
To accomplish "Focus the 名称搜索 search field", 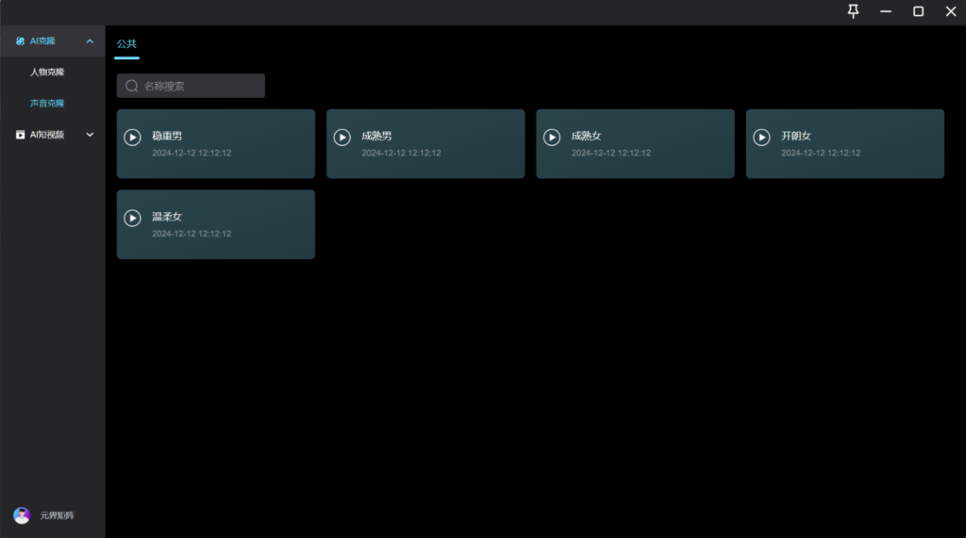I will [x=200, y=86].
